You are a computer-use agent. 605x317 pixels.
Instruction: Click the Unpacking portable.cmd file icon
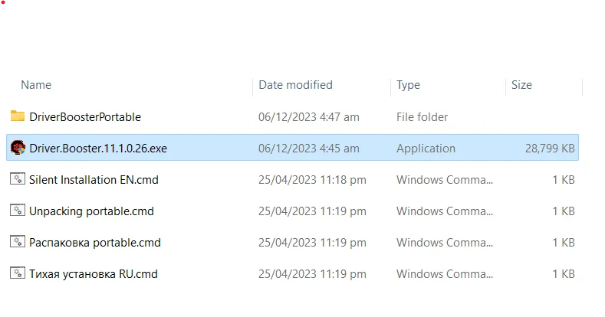[x=18, y=211]
